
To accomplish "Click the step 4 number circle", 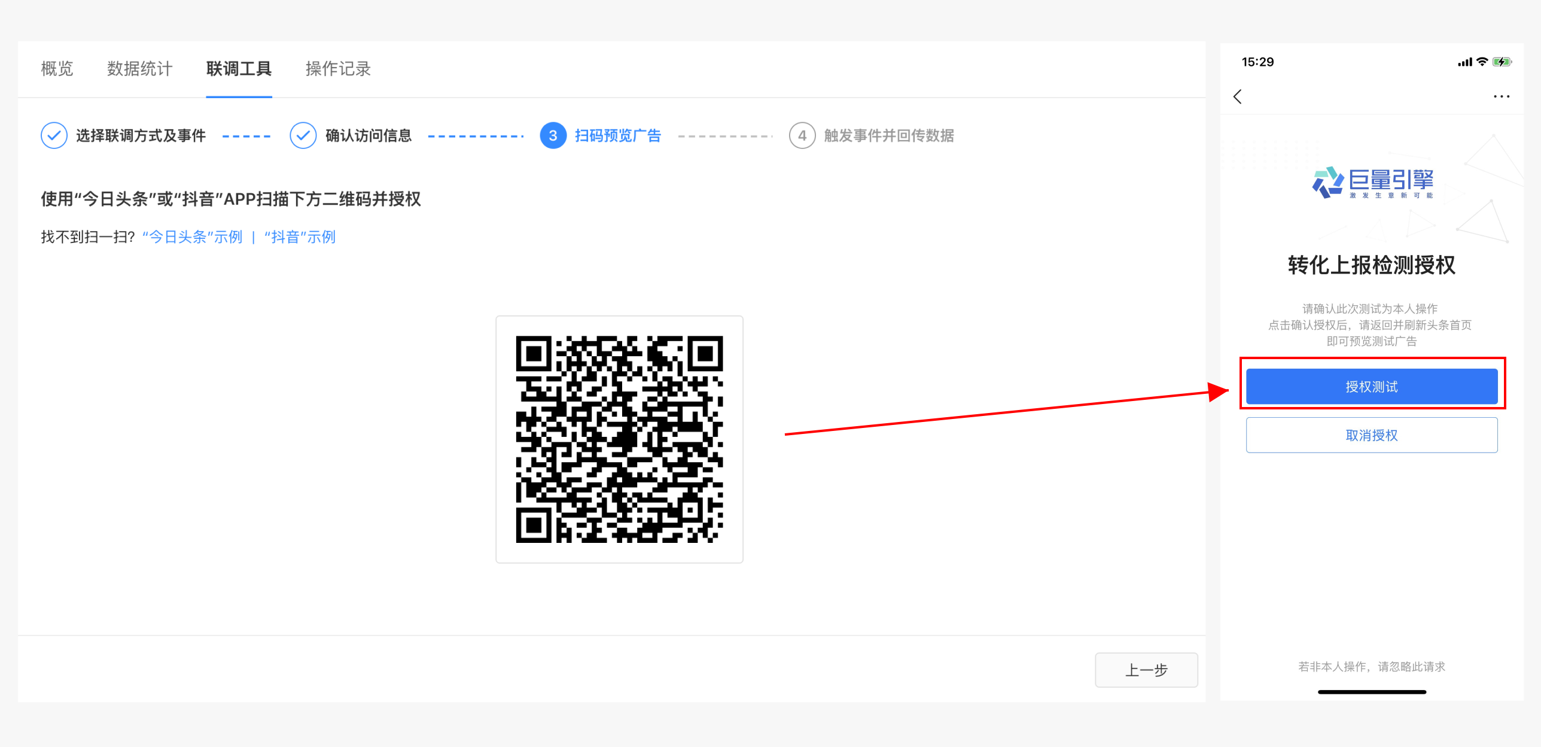I will click(802, 136).
